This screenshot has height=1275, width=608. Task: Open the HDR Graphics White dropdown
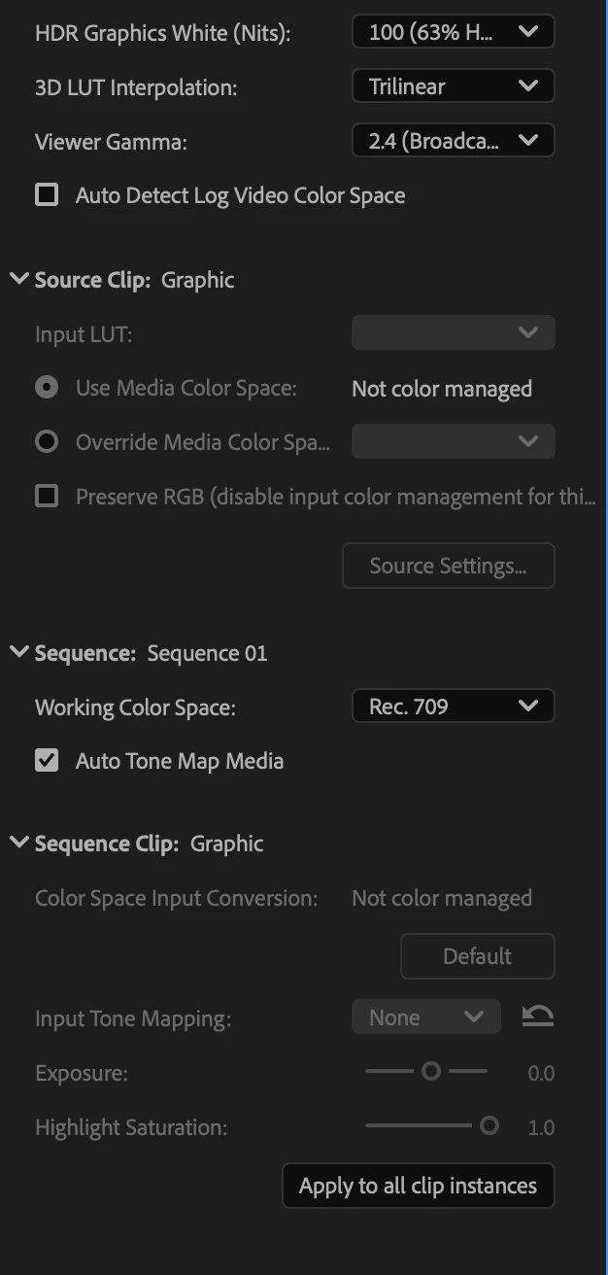click(x=453, y=32)
